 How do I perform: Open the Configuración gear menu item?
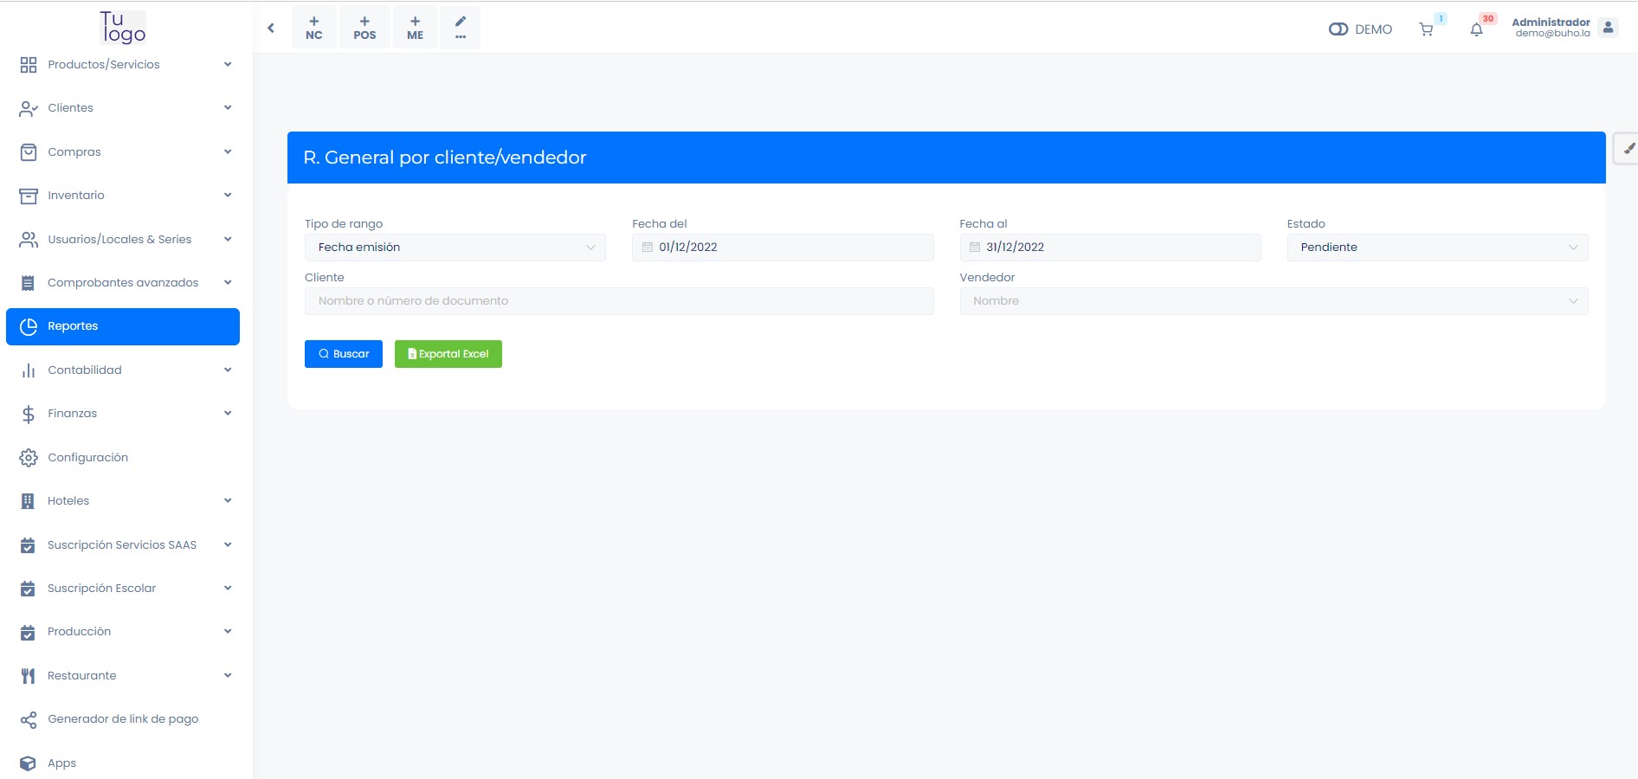(87, 457)
